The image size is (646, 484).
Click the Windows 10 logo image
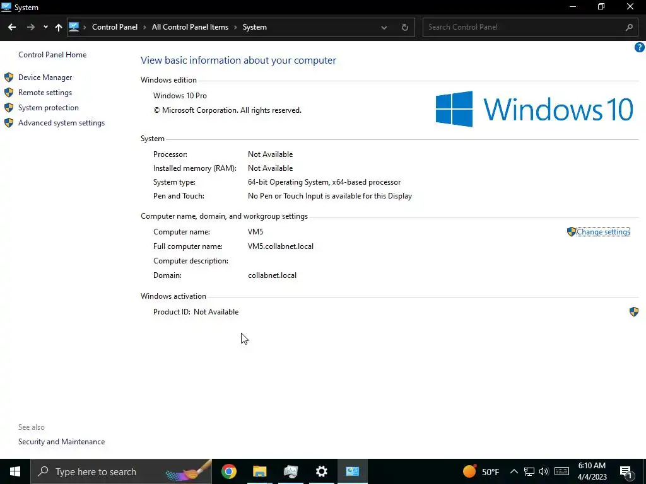point(534,109)
